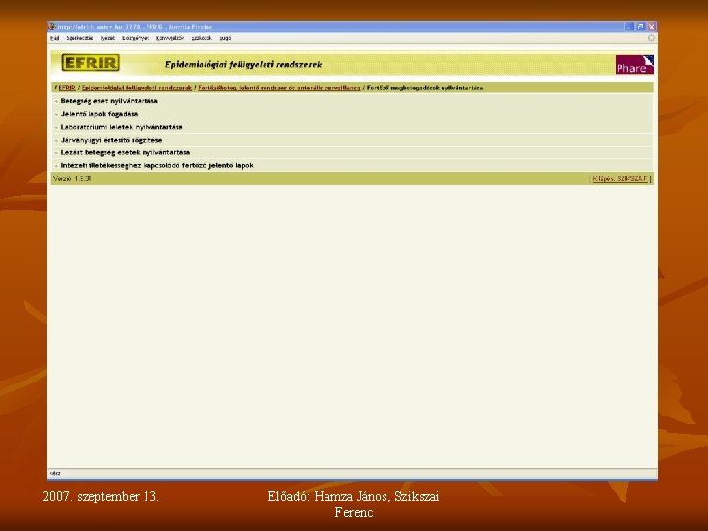The height and width of the screenshot is (531, 708).
Task: Click the Phare logo at the header right
Action: click(634, 65)
